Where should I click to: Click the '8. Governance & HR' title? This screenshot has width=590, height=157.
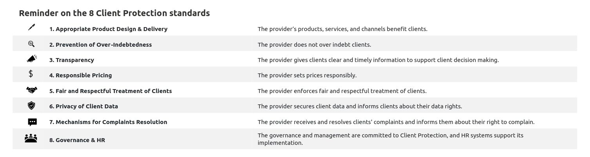point(77,140)
